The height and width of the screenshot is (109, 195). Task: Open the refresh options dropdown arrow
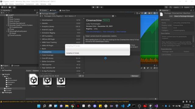pyautogui.click(x=83, y=76)
